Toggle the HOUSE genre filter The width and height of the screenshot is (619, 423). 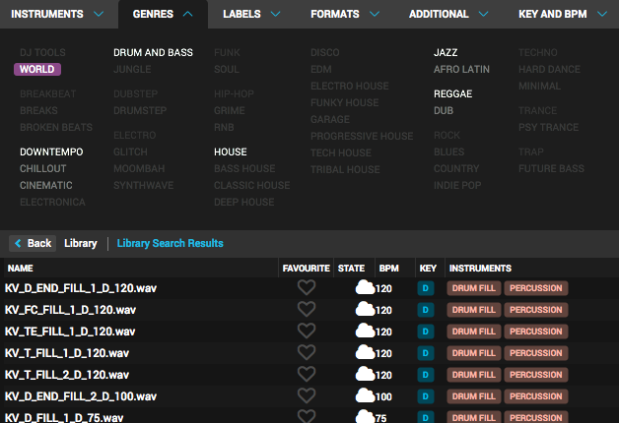tap(230, 152)
